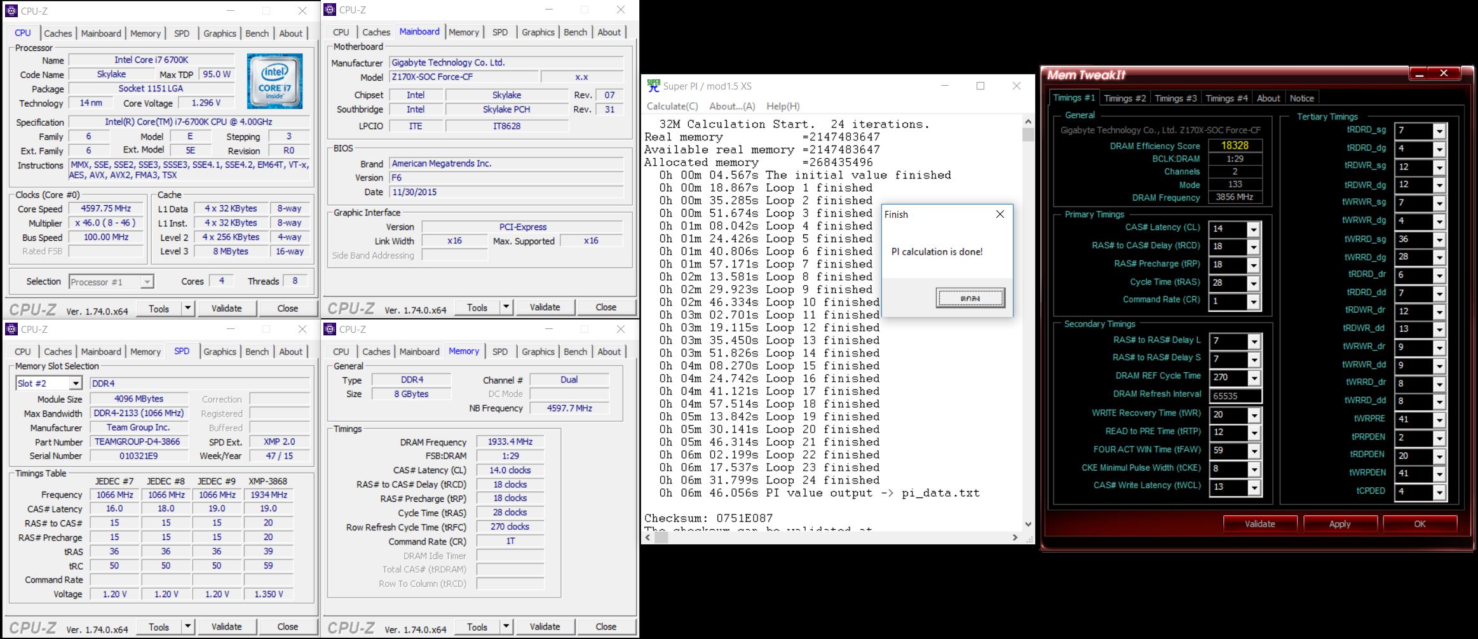Close the Finish dialog with the X

click(1000, 214)
